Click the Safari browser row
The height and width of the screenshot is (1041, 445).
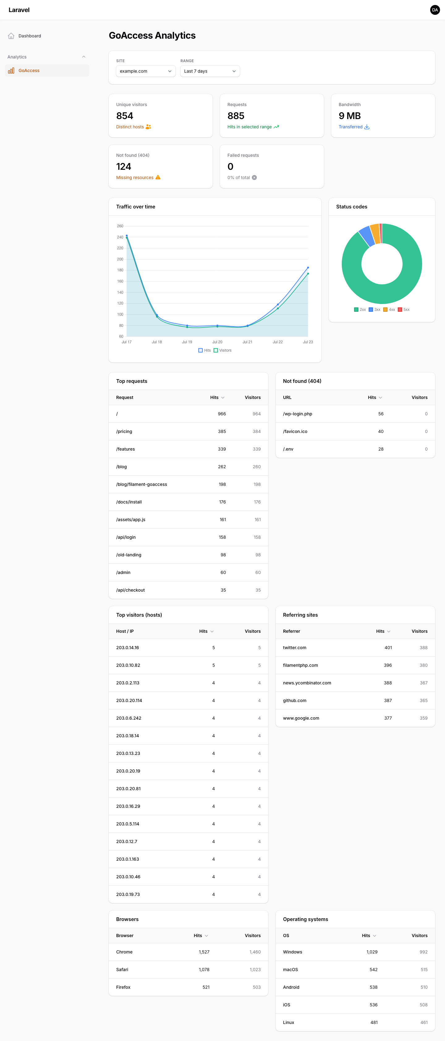point(188,970)
